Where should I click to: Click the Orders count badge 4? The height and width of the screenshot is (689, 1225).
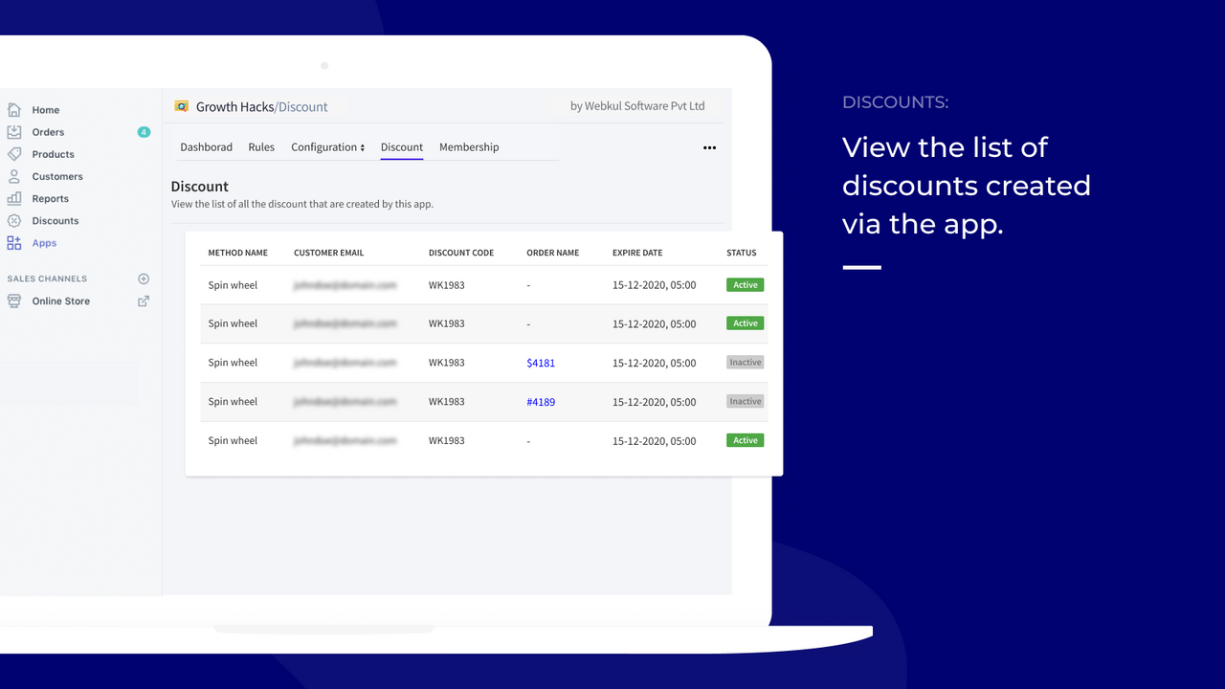pyautogui.click(x=144, y=132)
